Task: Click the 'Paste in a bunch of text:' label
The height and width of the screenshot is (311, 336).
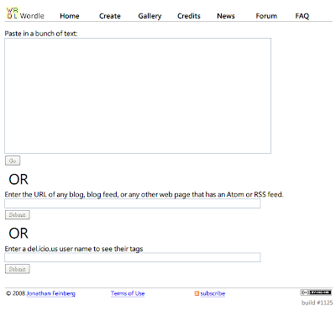Action: 41,34
